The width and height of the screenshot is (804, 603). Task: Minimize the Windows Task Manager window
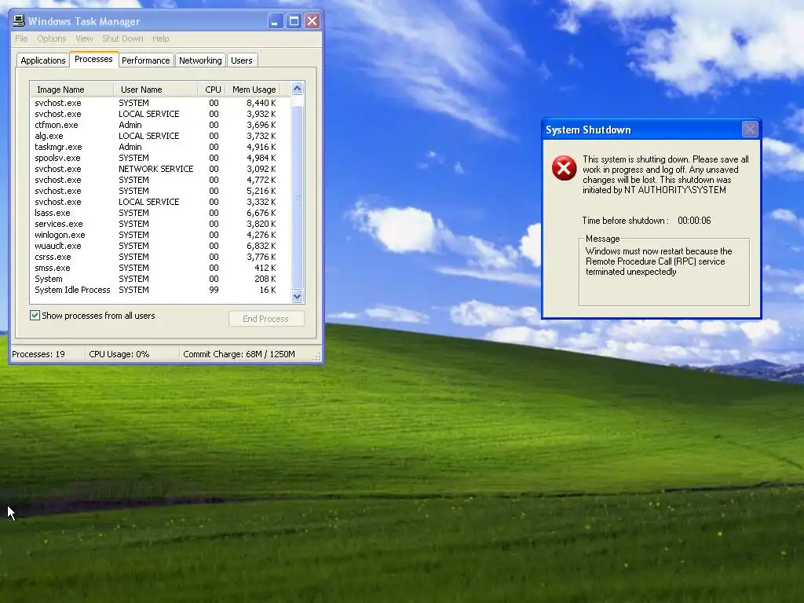click(x=276, y=21)
